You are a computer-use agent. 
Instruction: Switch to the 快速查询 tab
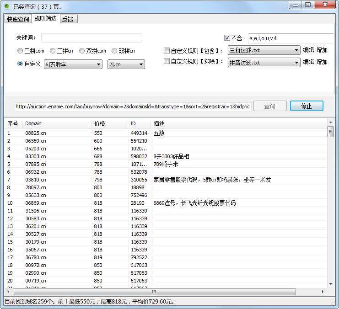[18, 19]
